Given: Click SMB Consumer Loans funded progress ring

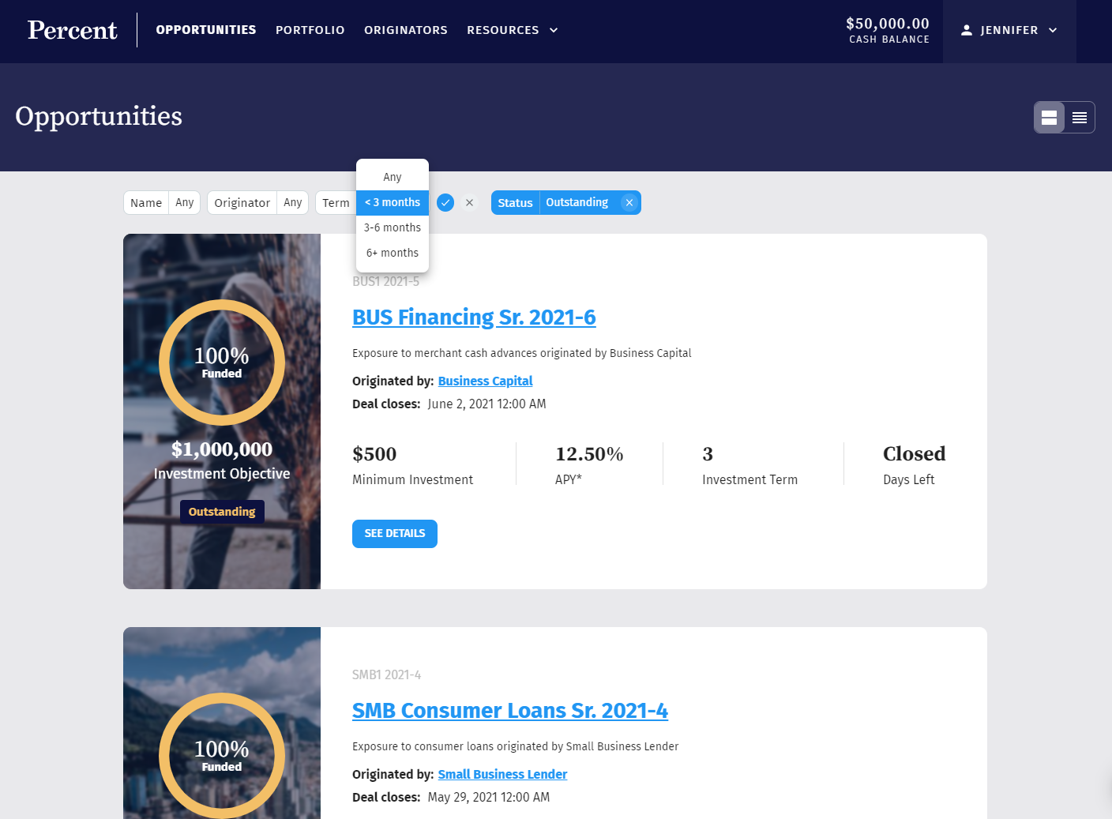Looking at the screenshot, I should coord(222,756).
